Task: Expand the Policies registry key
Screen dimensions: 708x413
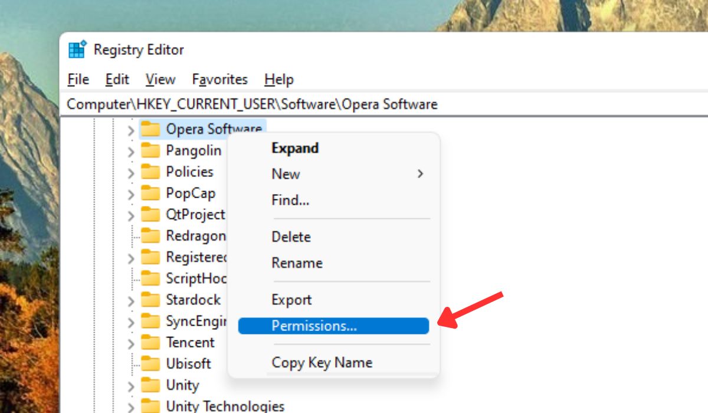Action: [x=130, y=172]
